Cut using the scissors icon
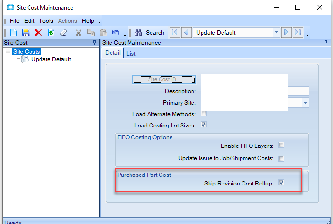This screenshot has width=333, height=224. 78,33
